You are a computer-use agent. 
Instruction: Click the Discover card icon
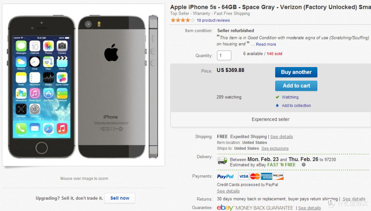(x=278, y=176)
